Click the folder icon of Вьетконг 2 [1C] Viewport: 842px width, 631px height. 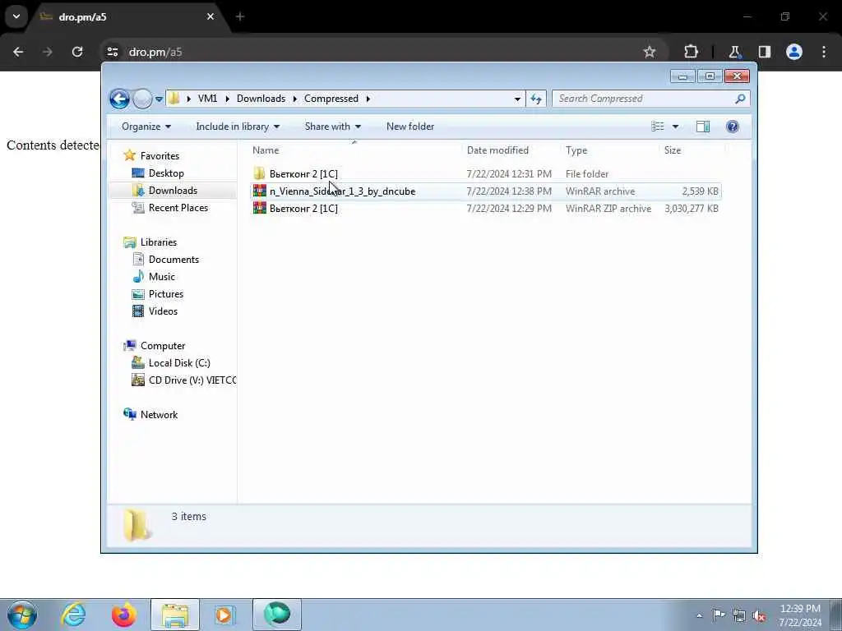click(260, 173)
